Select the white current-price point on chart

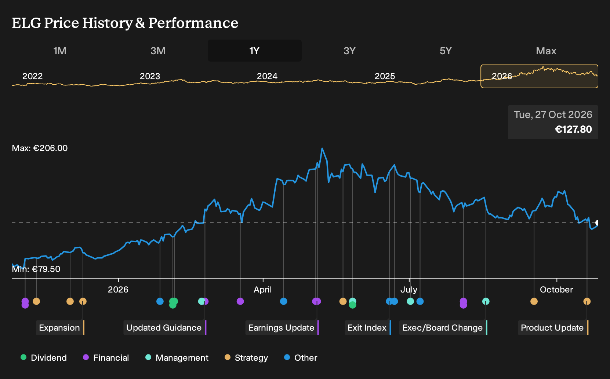598,223
